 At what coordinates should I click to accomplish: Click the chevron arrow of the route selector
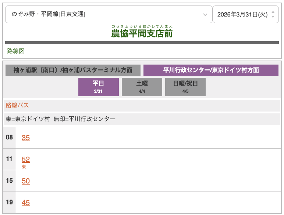pyautogui.click(x=205, y=15)
